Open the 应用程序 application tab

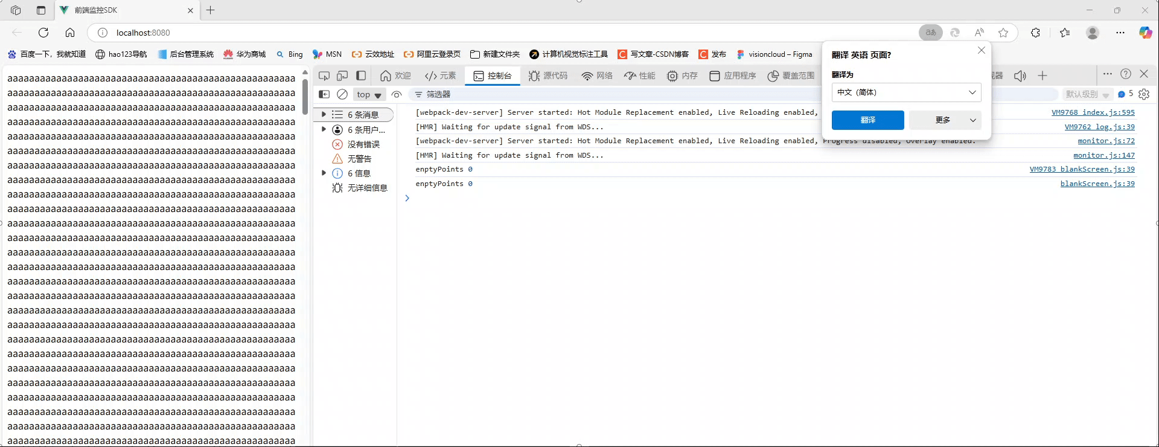(733, 76)
